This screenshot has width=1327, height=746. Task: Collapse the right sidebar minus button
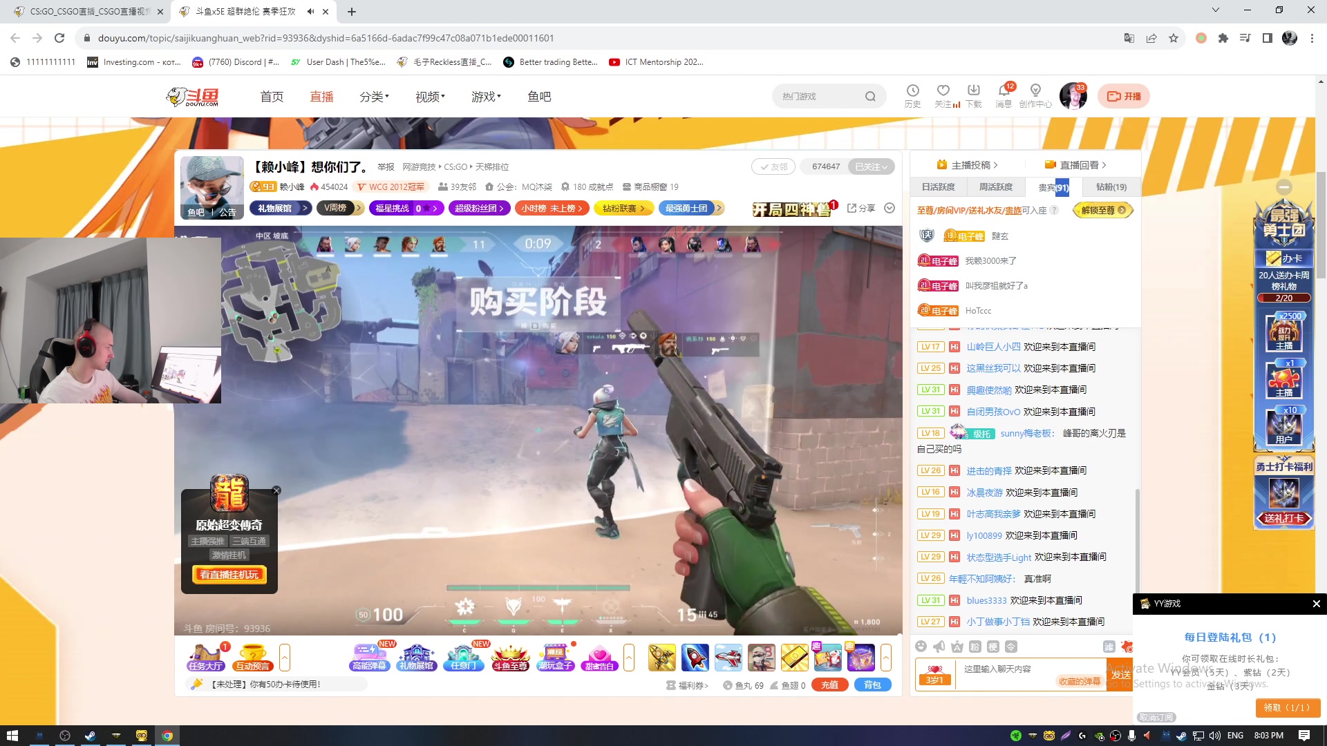coord(1284,186)
